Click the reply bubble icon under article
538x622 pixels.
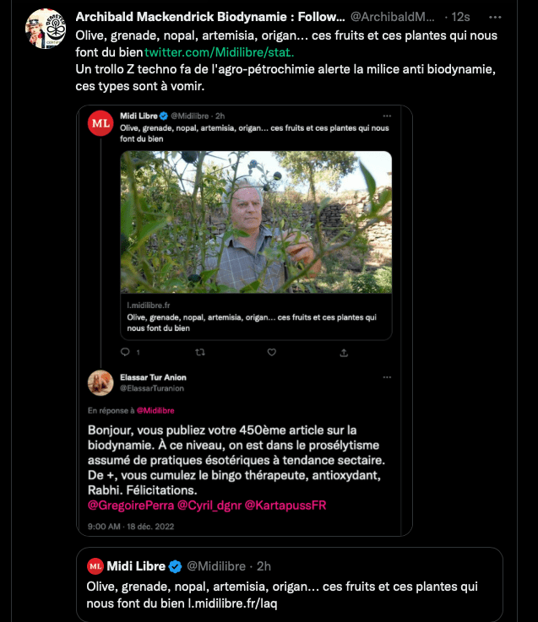click(125, 352)
